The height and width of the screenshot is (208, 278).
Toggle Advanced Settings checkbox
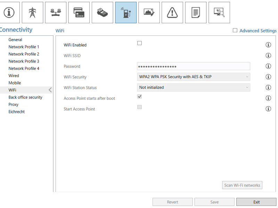235,30
